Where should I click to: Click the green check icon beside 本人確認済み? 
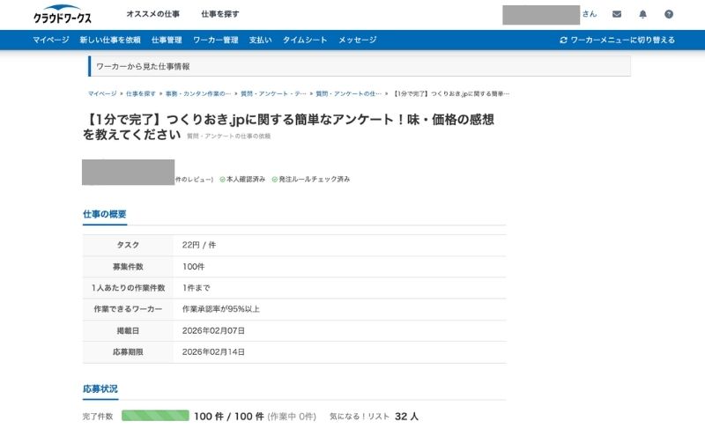222,180
